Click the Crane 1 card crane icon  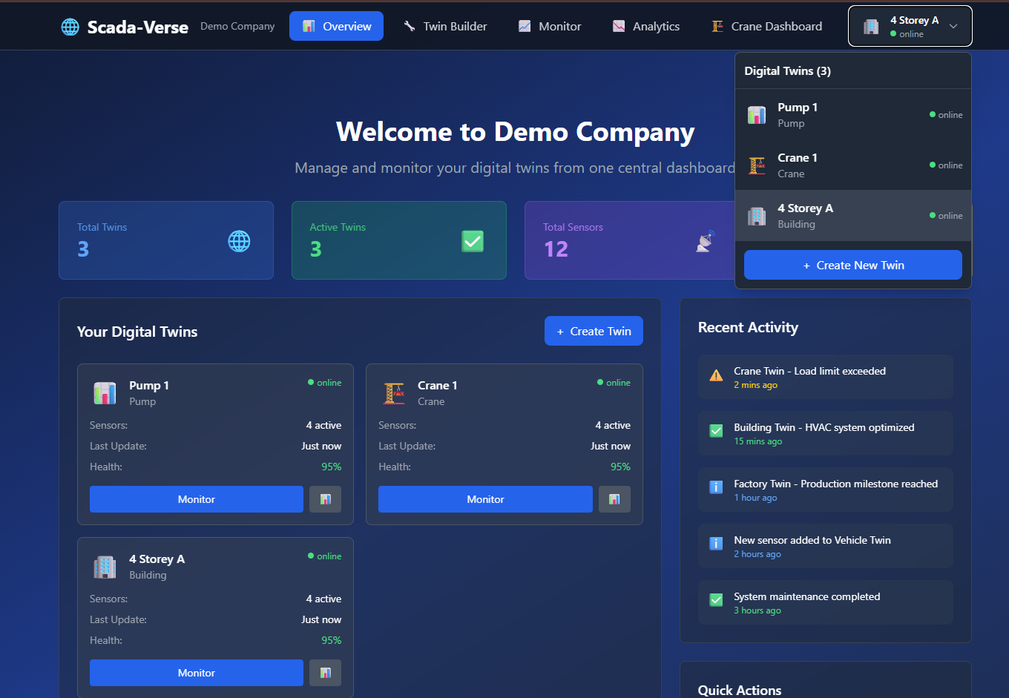tap(394, 393)
